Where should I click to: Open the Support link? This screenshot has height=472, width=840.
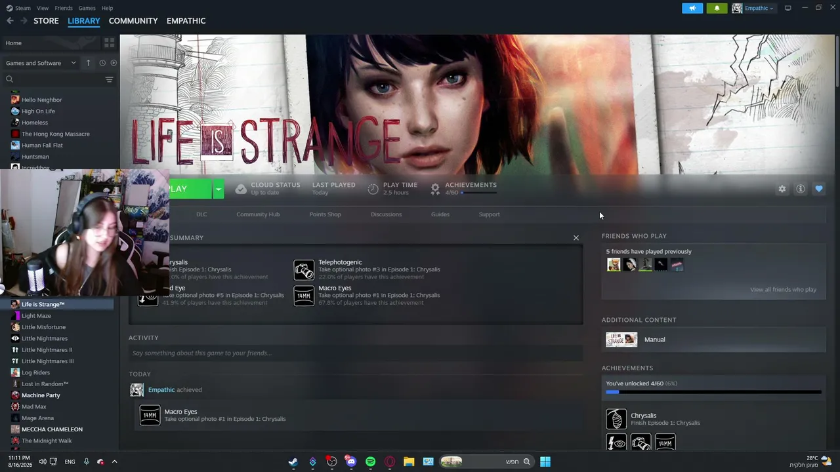(x=489, y=214)
